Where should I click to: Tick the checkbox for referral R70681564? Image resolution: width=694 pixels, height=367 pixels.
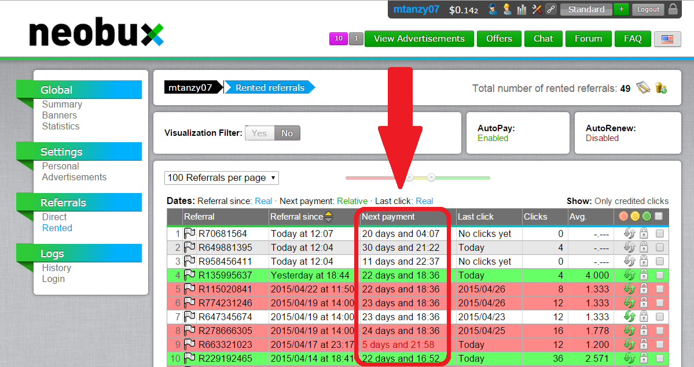pos(659,233)
